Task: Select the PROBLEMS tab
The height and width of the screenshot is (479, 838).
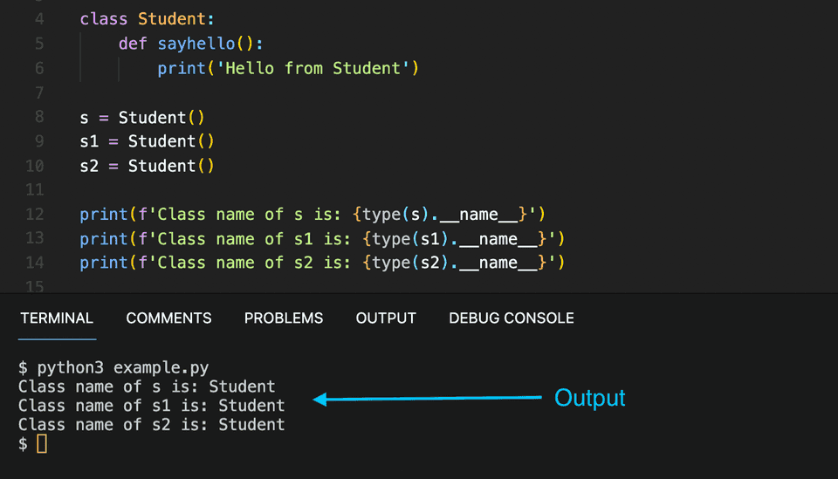Action: click(284, 318)
